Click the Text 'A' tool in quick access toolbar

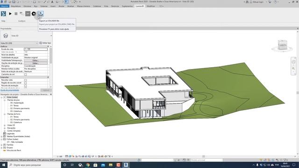click(52, 2)
